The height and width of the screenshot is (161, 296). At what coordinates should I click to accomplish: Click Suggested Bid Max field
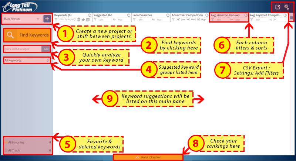tap(123, 20)
